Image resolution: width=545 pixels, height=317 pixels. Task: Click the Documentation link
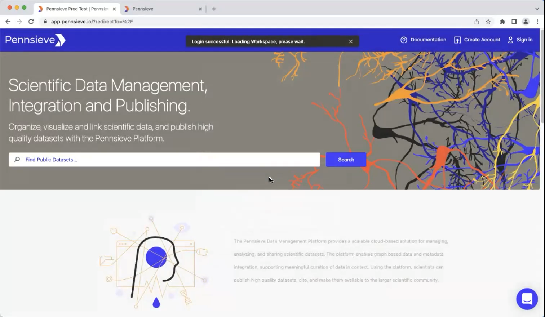tap(428, 40)
